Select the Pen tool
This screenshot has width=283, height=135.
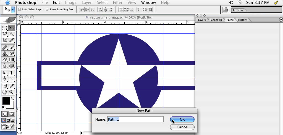4,79
